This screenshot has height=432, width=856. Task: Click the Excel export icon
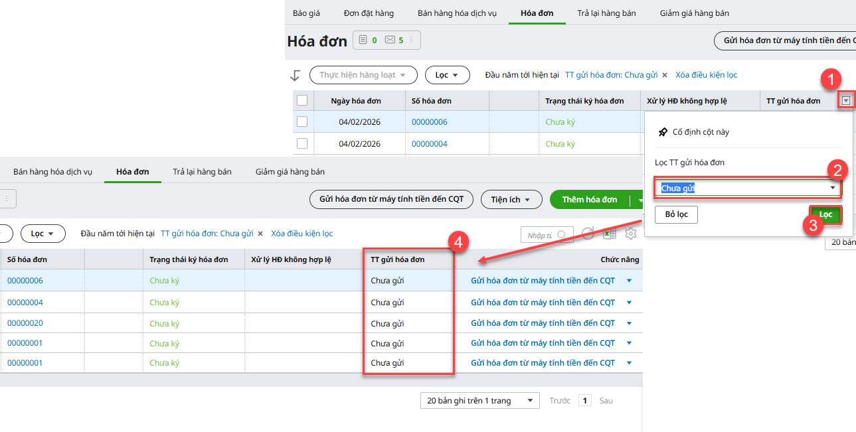pos(609,234)
